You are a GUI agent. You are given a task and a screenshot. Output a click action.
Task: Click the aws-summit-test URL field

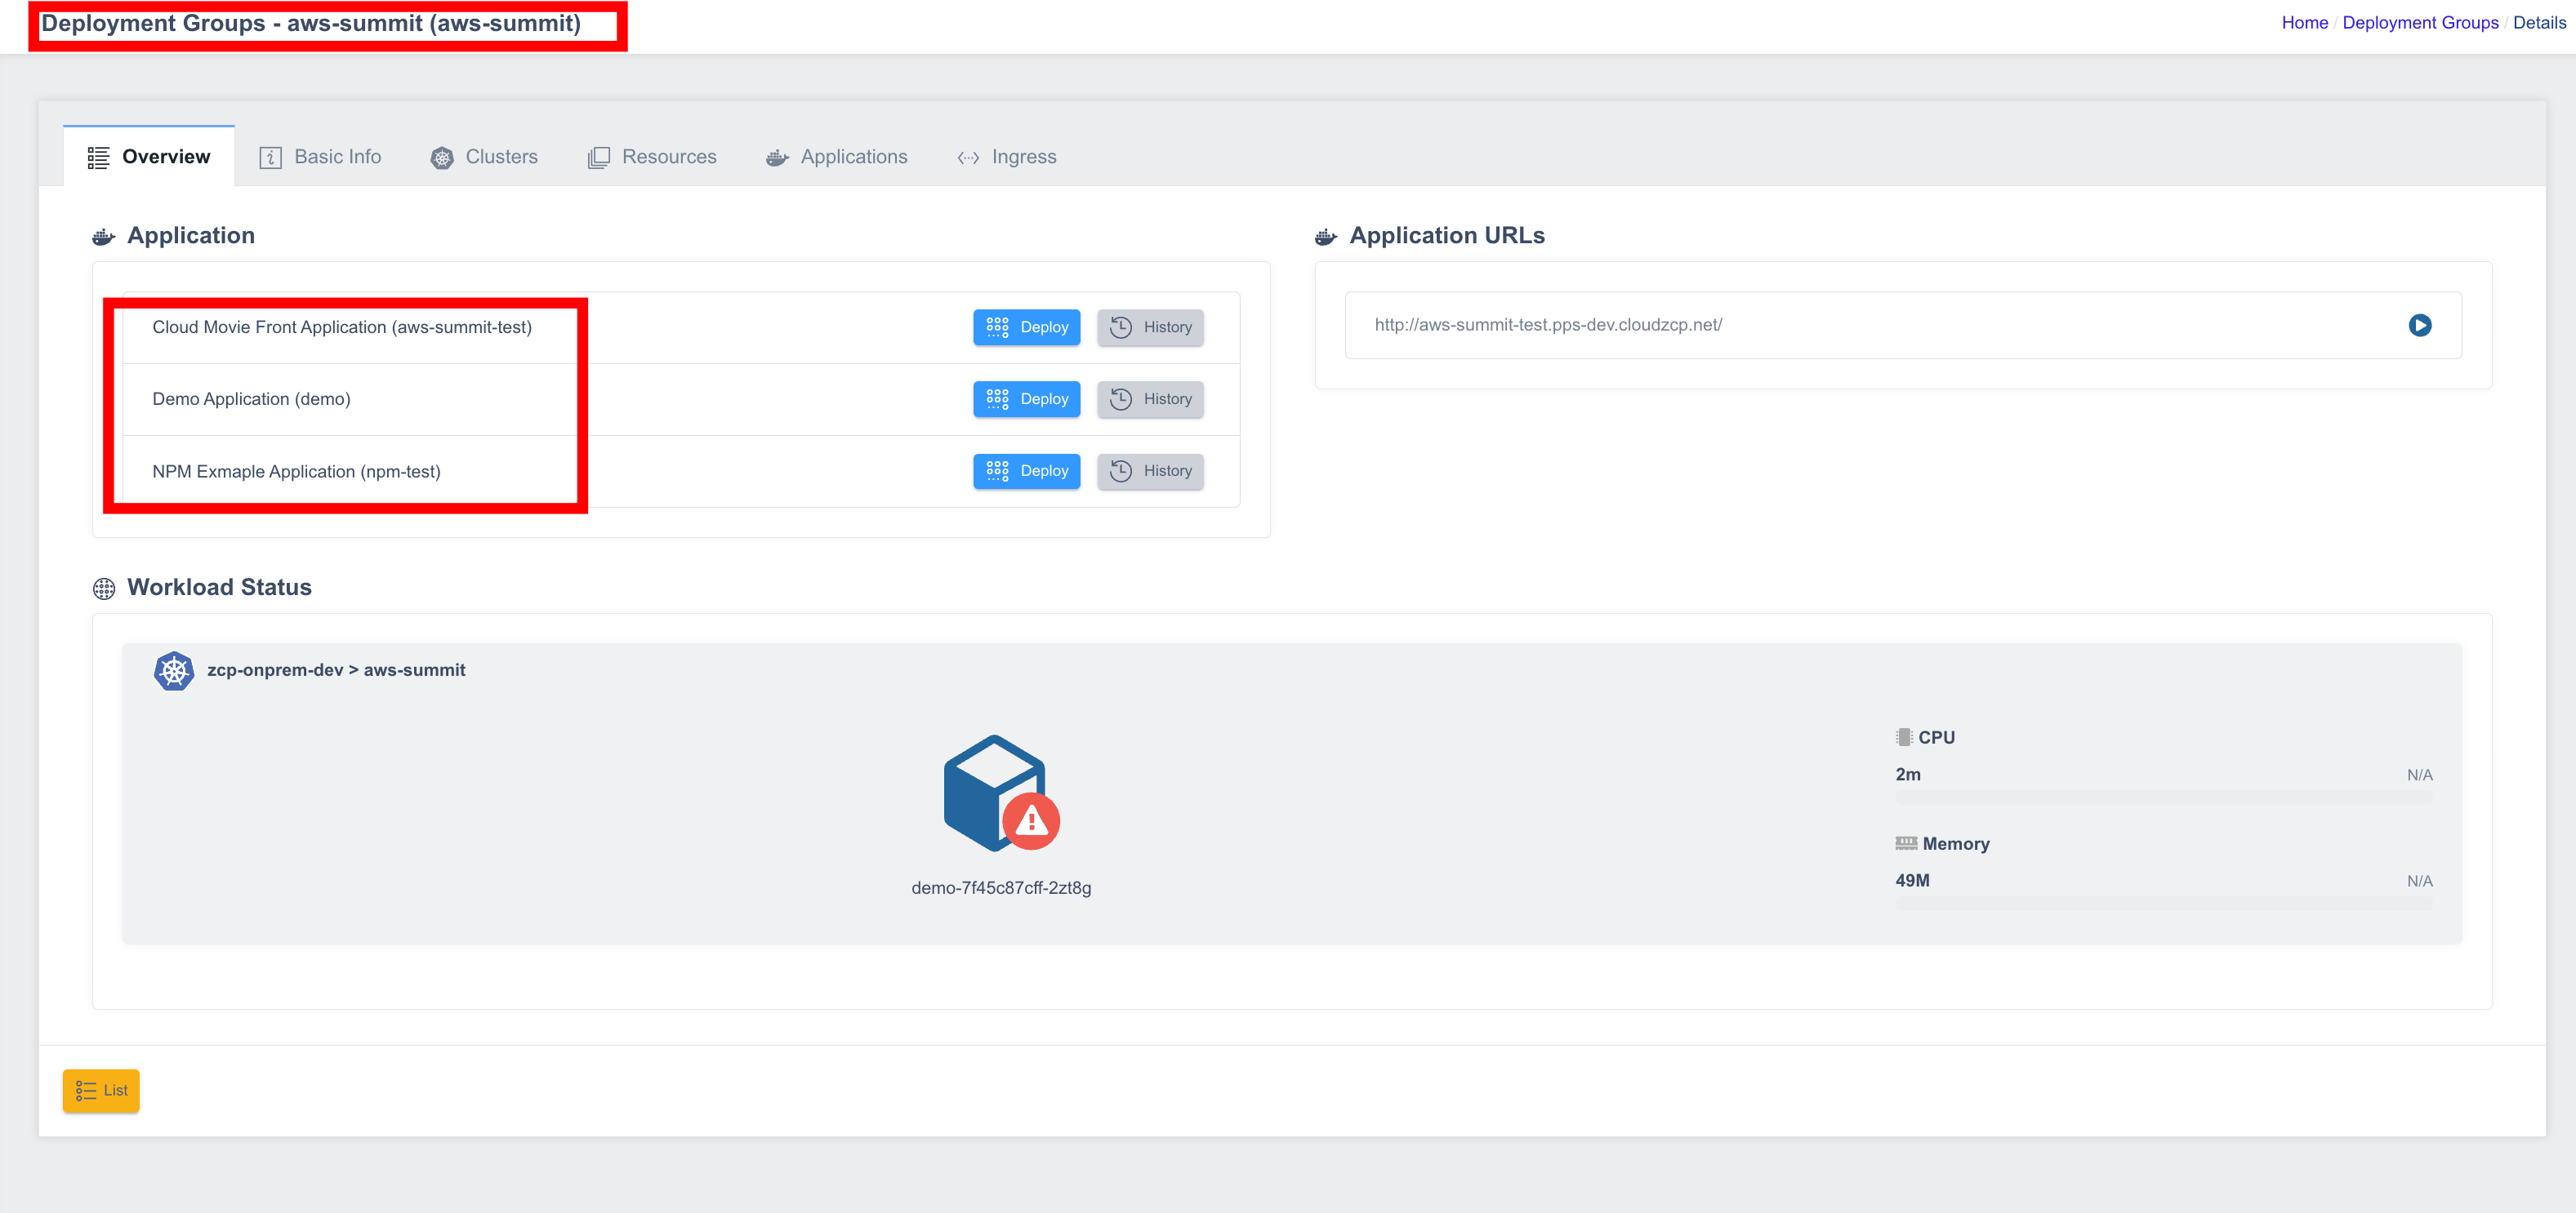click(x=1903, y=326)
